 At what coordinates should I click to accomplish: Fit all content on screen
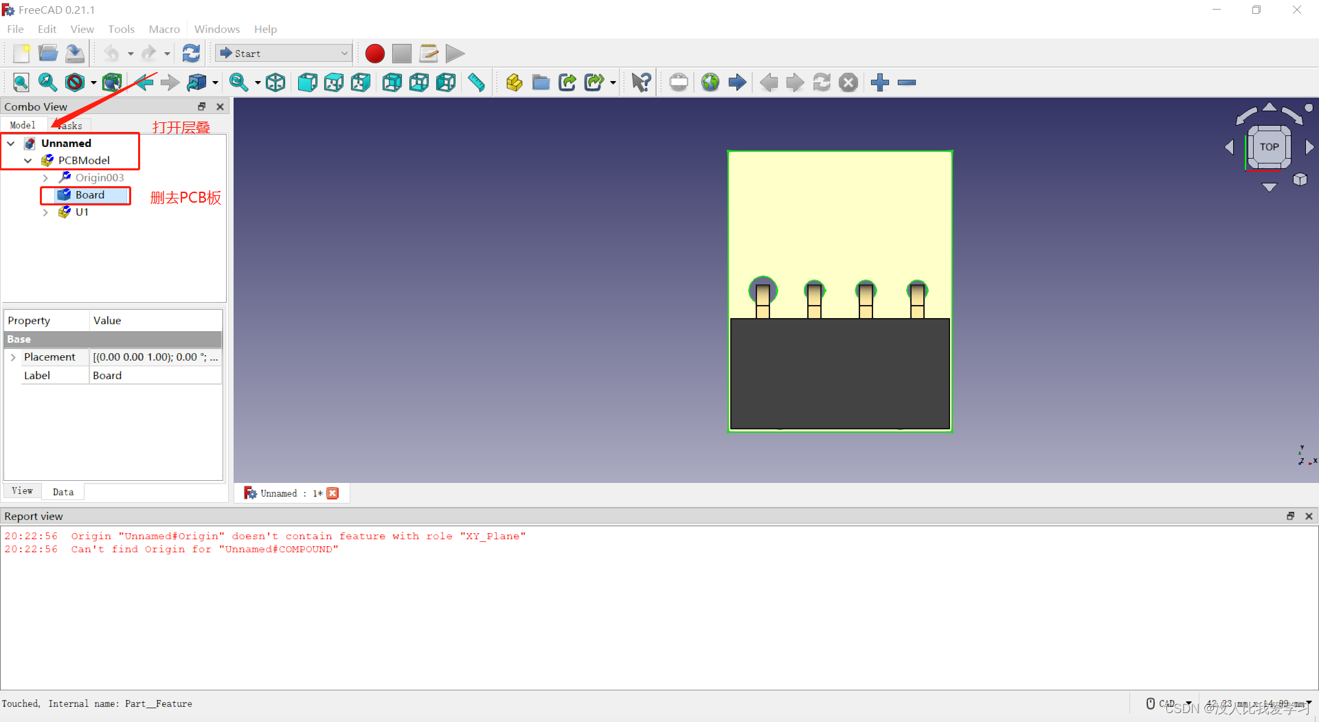click(x=21, y=82)
